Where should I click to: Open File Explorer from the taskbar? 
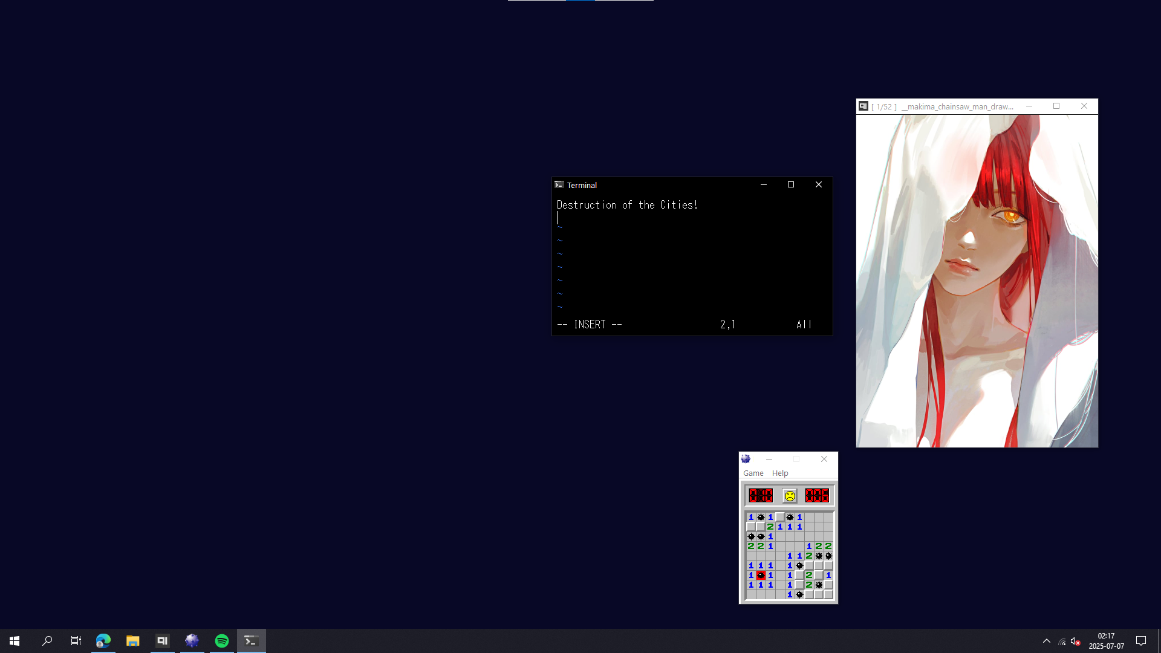point(133,641)
